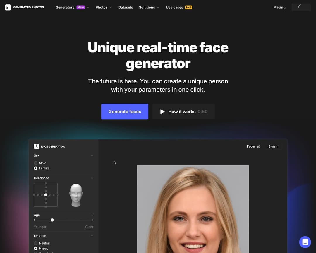This screenshot has height=253, width=316.
Task: Select the Happy emotion radio button
Action: click(36, 249)
